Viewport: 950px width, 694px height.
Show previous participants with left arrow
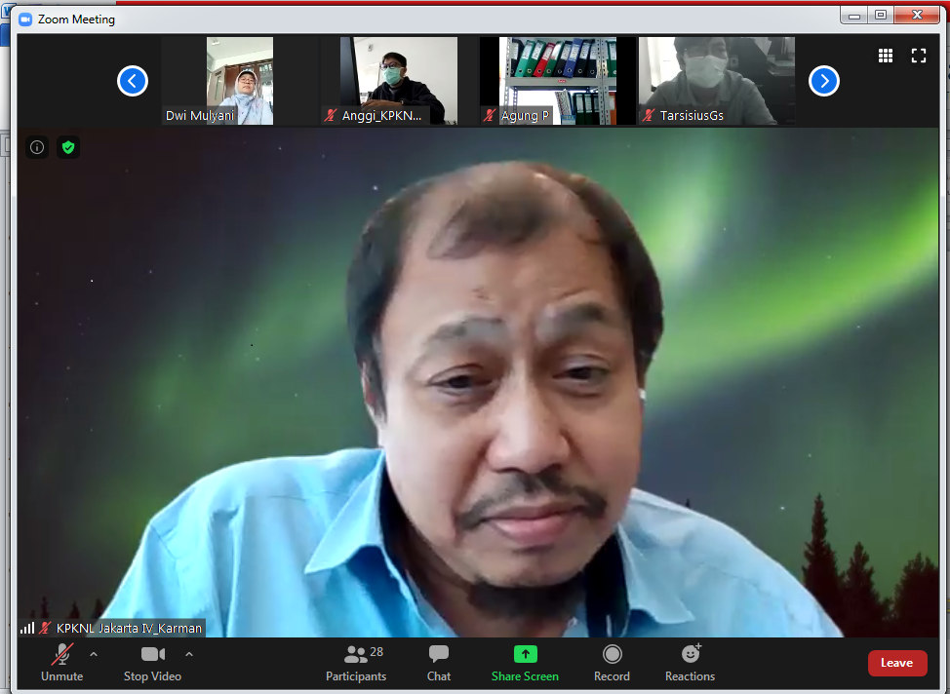pos(133,81)
